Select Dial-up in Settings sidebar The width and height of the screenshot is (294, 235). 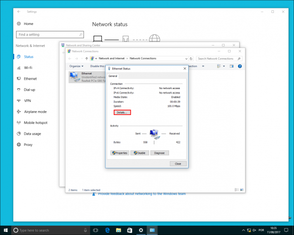pyautogui.click(x=29, y=90)
